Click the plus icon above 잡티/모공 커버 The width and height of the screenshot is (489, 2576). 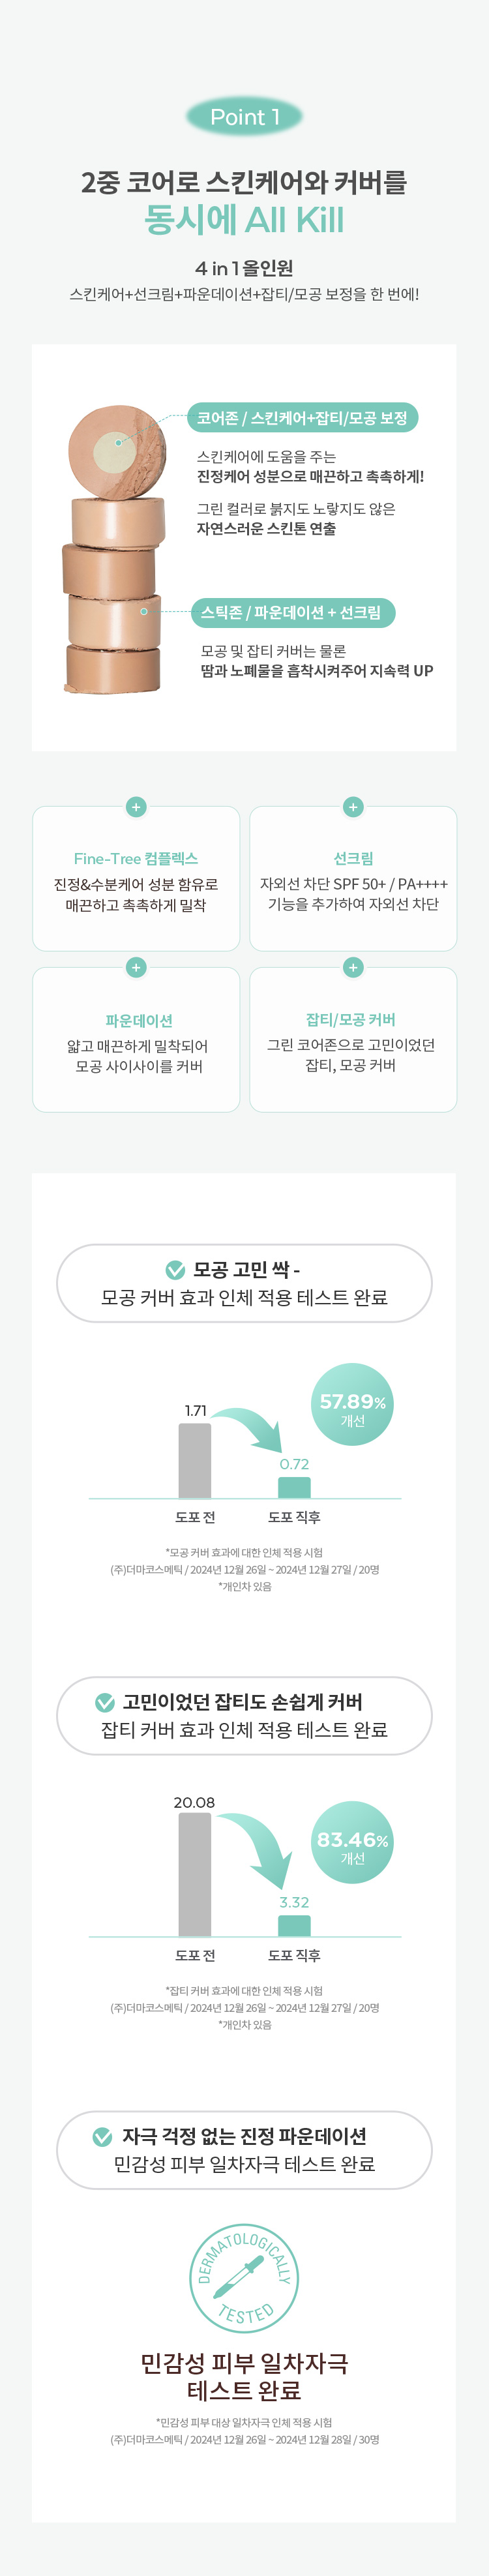(352, 967)
